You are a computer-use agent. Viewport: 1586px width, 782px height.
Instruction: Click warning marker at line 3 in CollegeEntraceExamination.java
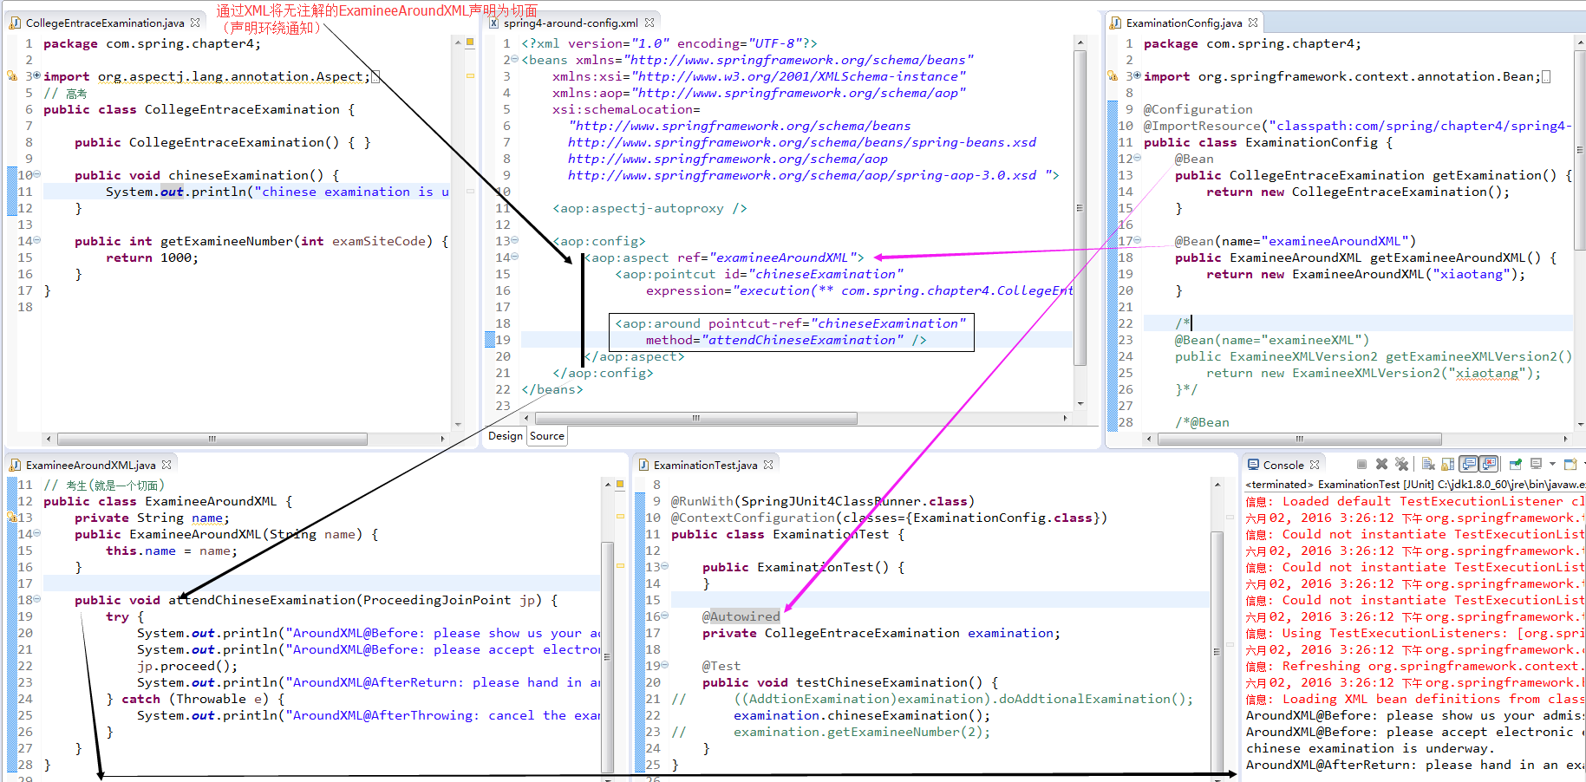coord(11,76)
